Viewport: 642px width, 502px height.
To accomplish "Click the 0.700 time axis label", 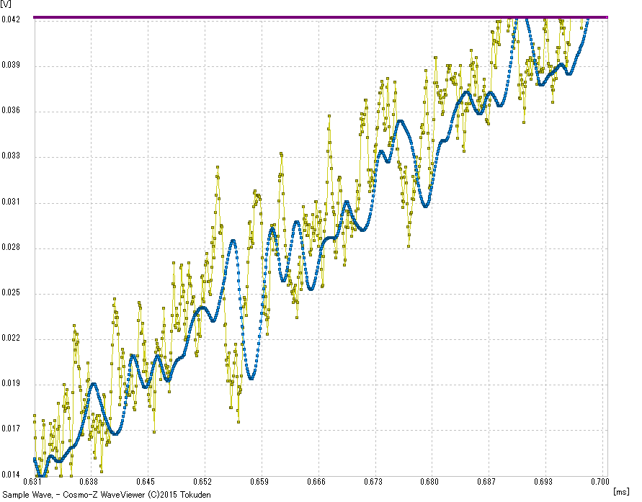I will [599, 481].
